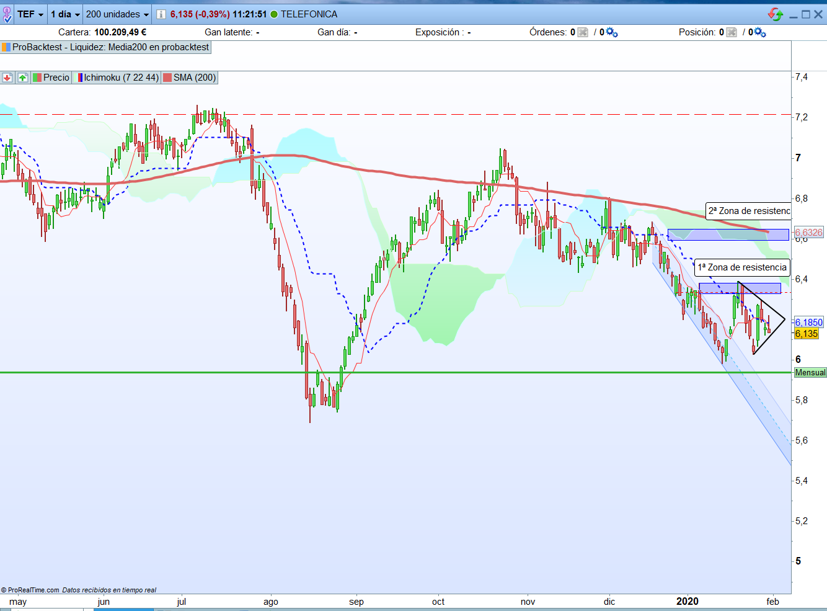The image size is (827, 611).
Task: Select the '2ª Zona de resistencia' annotation
Action: pos(748,211)
